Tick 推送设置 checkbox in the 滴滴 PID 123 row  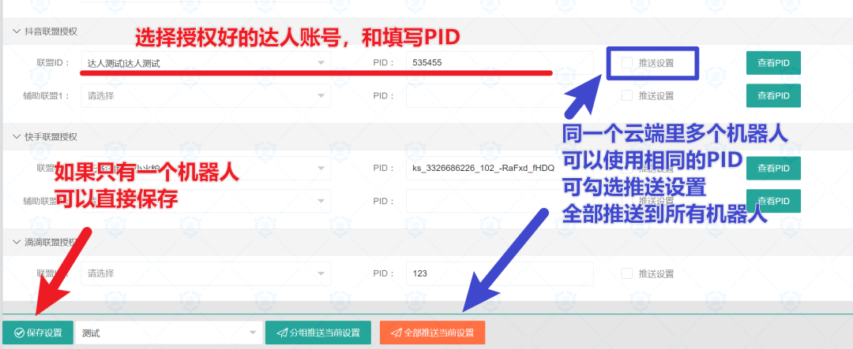[x=626, y=273]
